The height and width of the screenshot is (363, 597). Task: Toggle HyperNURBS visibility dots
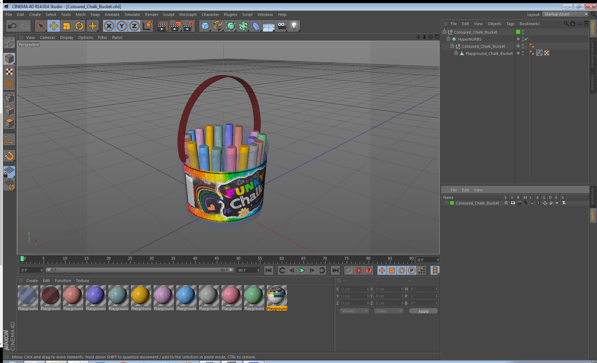pyautogui.click(x=523, y=39)
